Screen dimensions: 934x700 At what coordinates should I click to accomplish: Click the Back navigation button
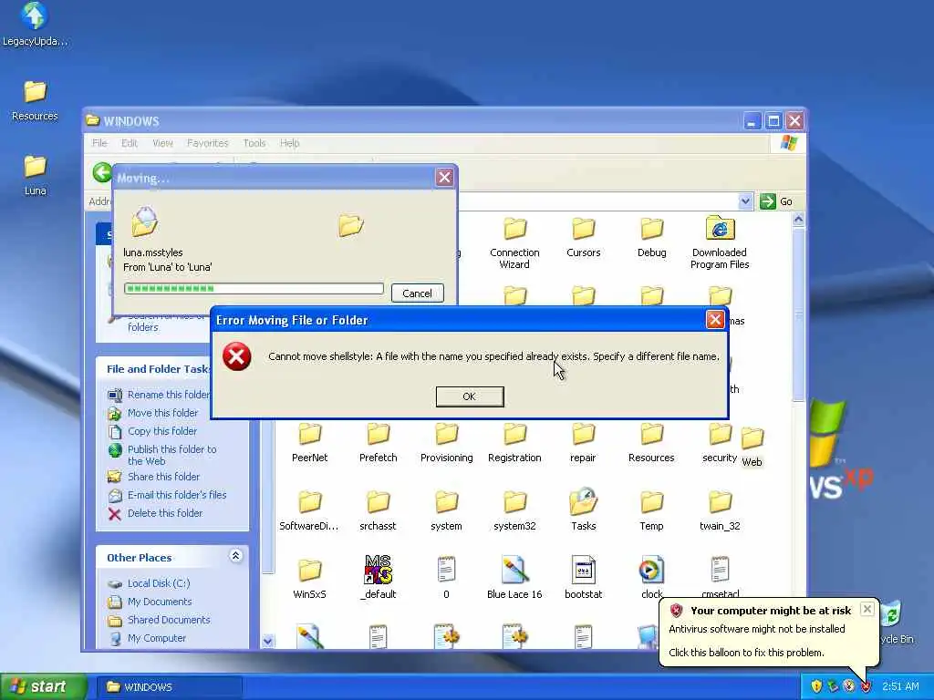(x=102, y=173)
